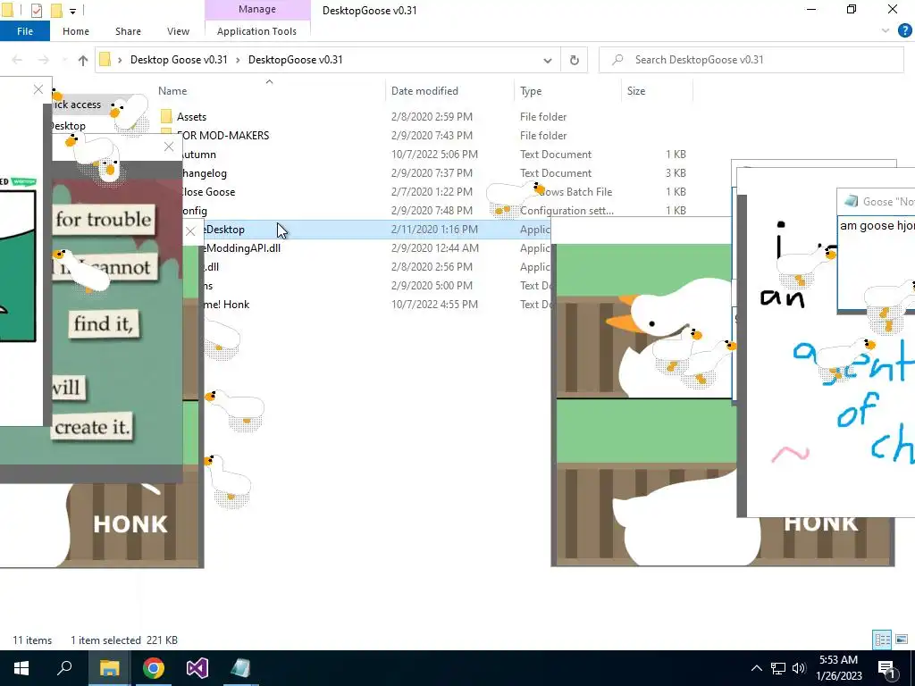Click the Search DesktopGoose v0.31 field
The height and width of the screenshot is (686, 915).
[751, 60]
